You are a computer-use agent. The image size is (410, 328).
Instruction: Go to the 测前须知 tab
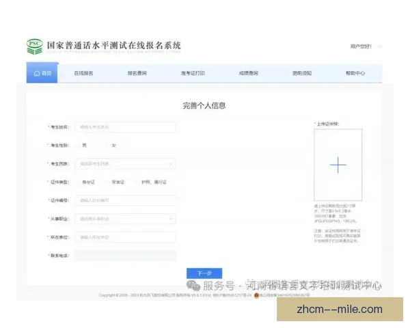click(302, 73)
